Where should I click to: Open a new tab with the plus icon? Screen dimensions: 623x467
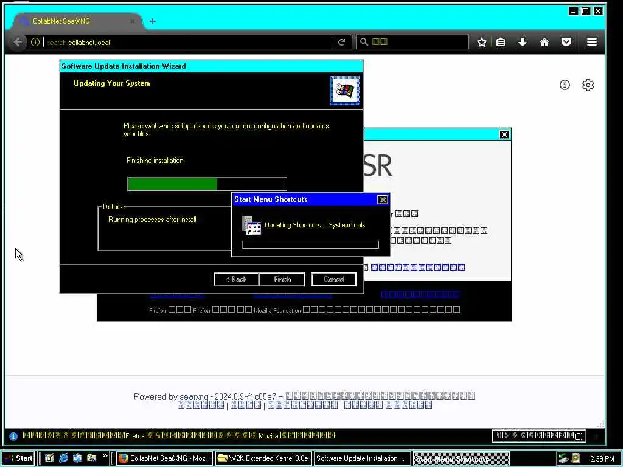tap(153, 21)
